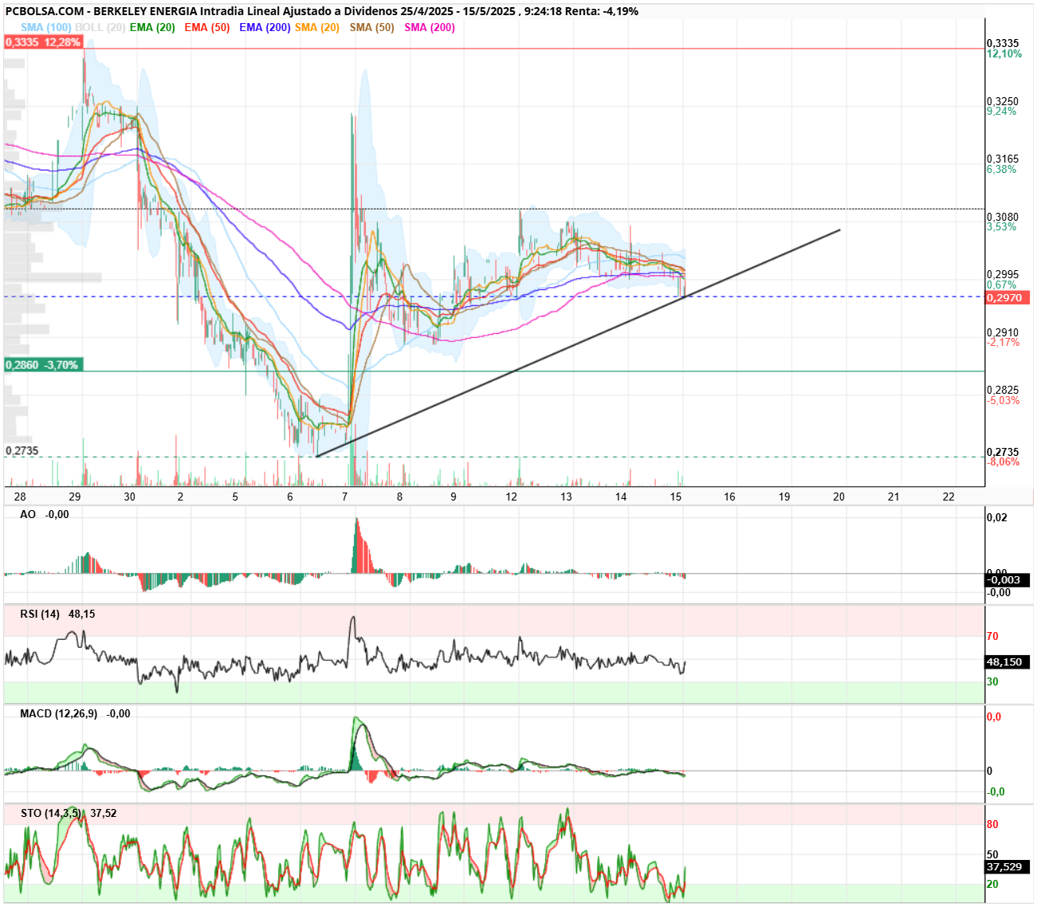Viewport: 1037px width, 907px height.
Task: Click the RSI level 70 axis label
Action: (x=992, y=636)
